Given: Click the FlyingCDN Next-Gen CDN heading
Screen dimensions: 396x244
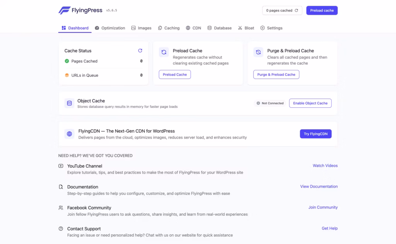Looking at the screenshot, I should 126,131.
